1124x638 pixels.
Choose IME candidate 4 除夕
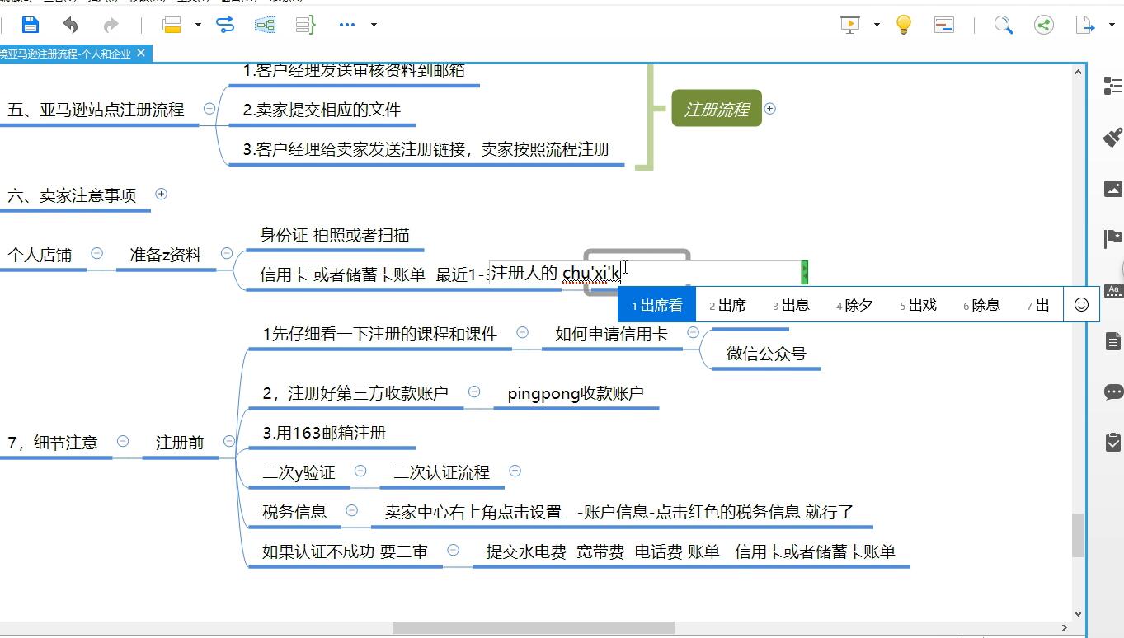[x=854, y=305]
